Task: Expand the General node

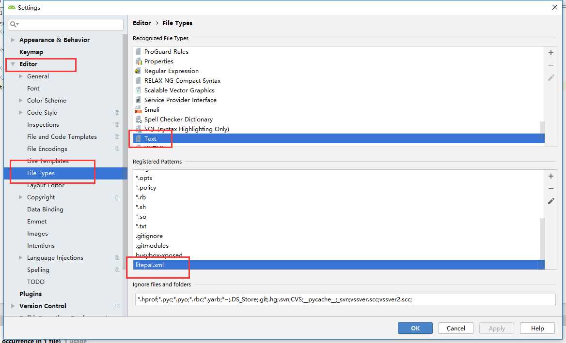Action: 20,76
